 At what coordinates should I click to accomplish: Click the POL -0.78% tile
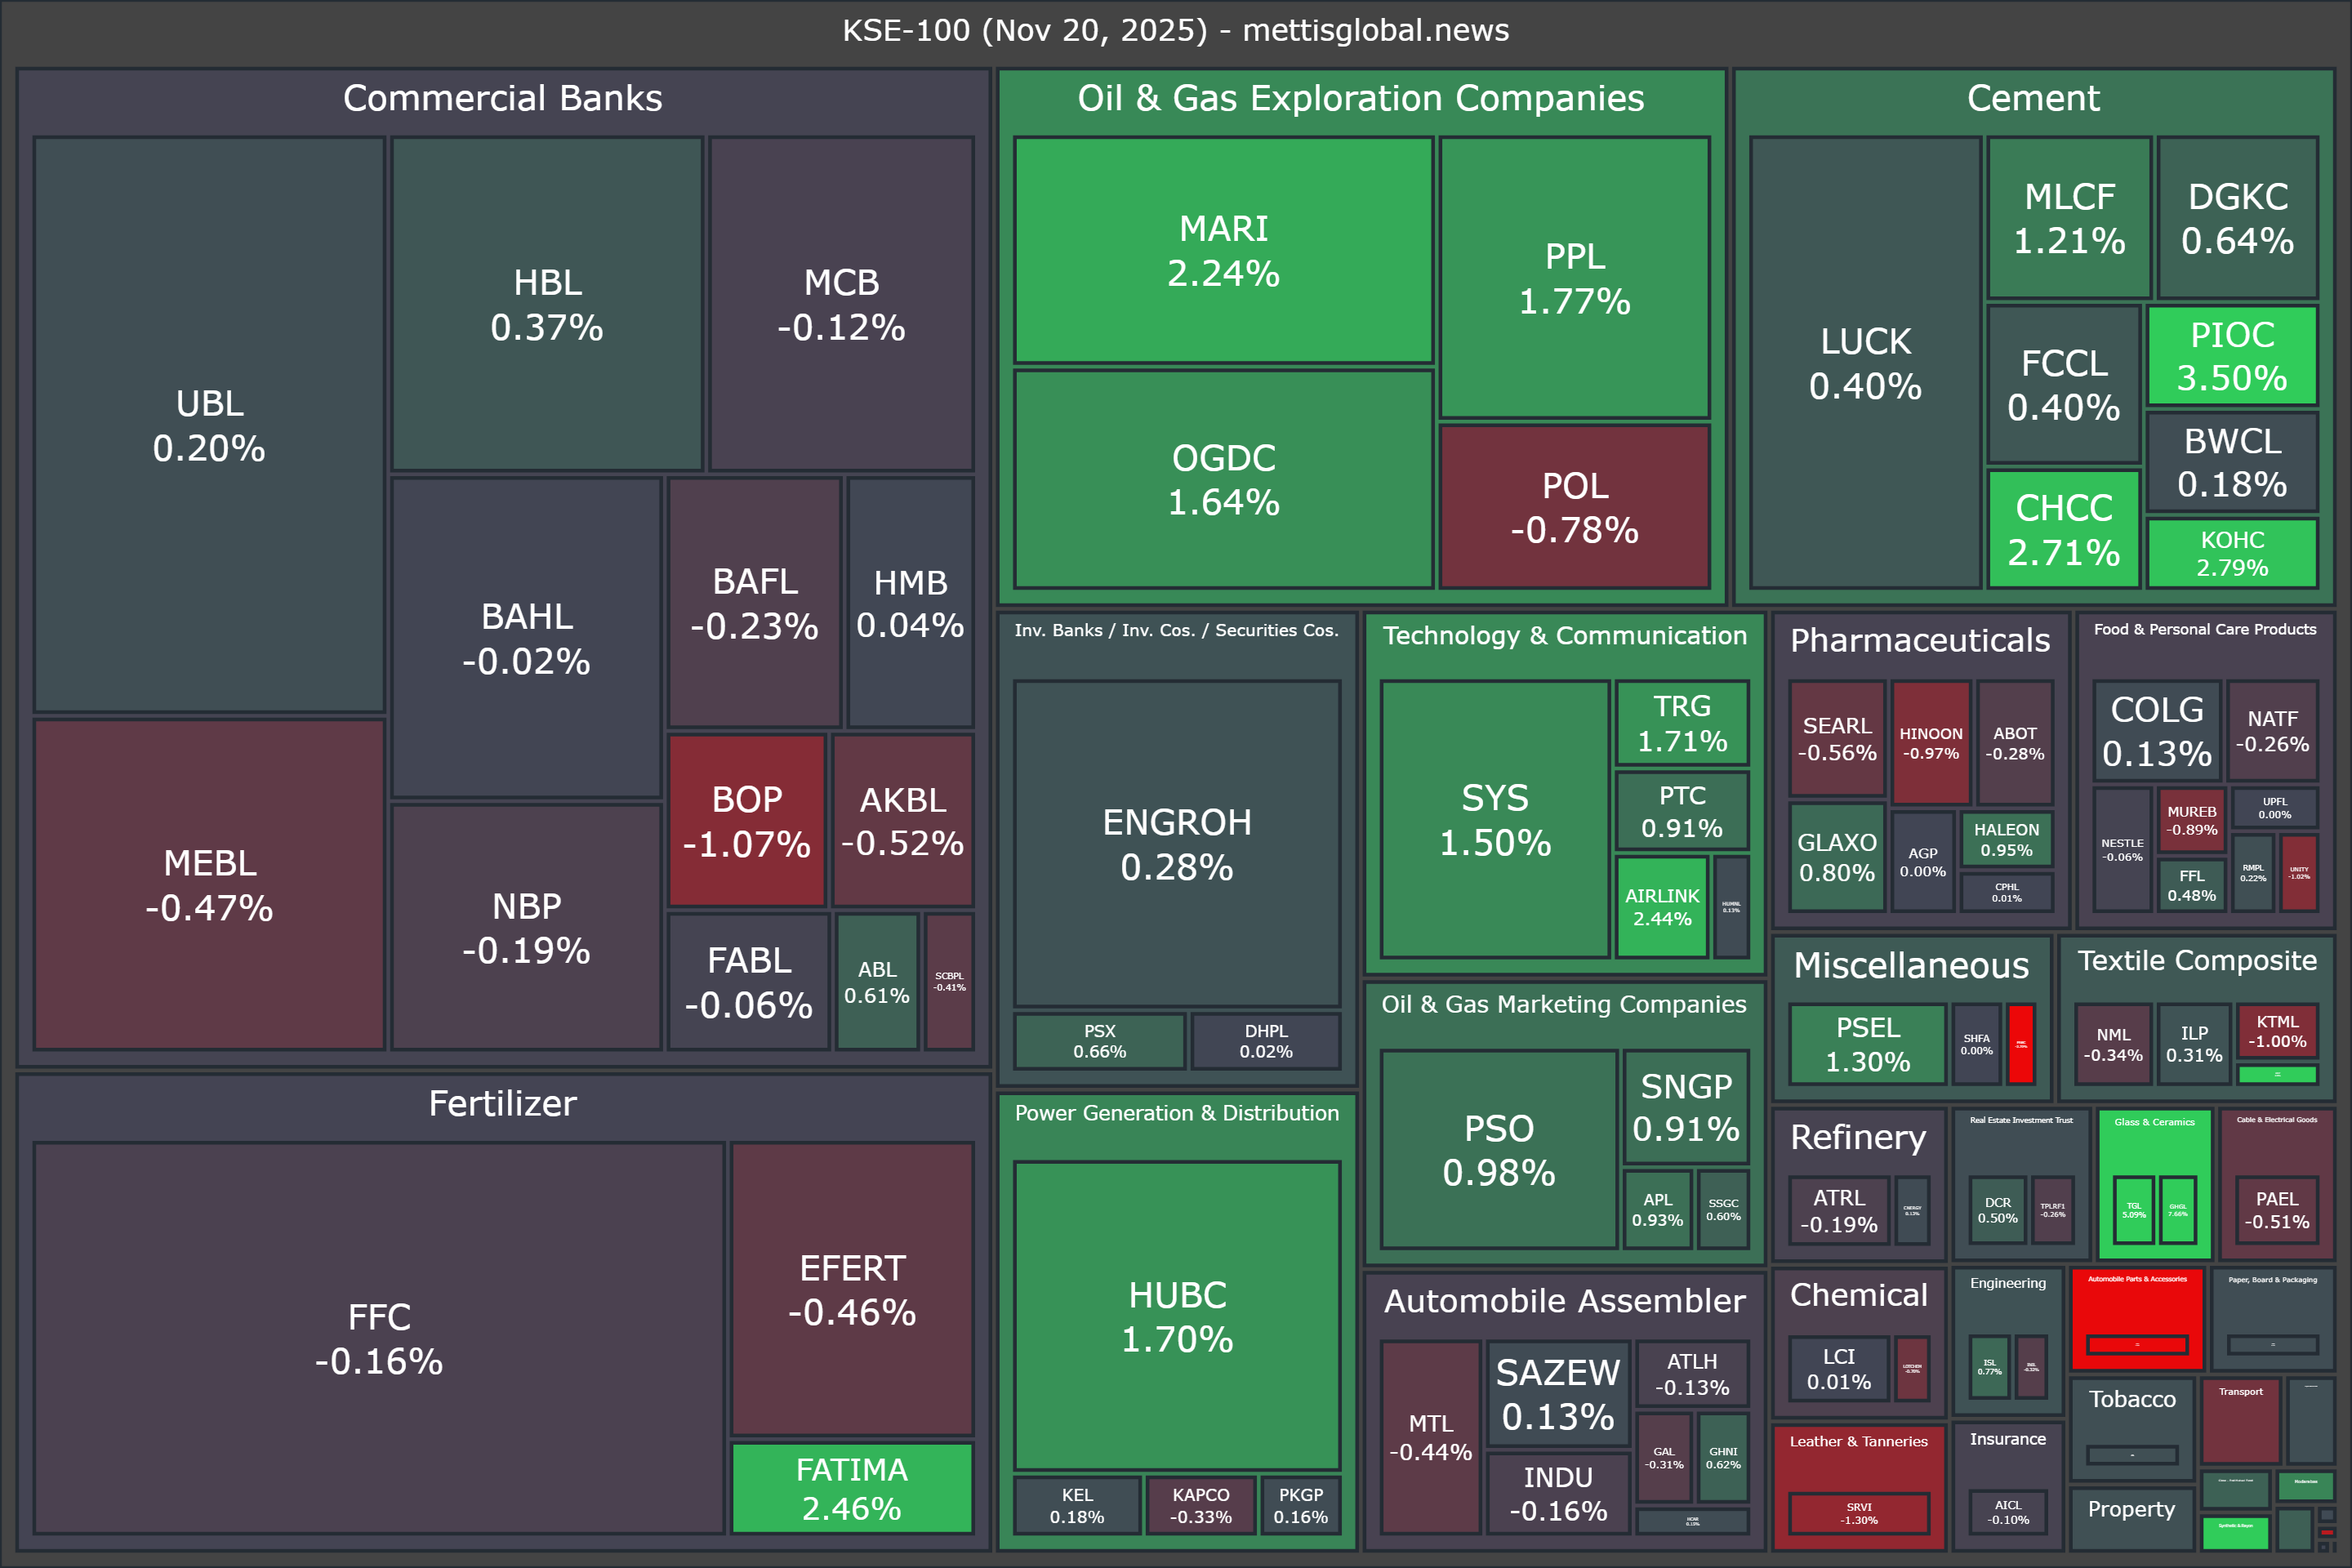pyautogui.click(x=1574, y=507)
